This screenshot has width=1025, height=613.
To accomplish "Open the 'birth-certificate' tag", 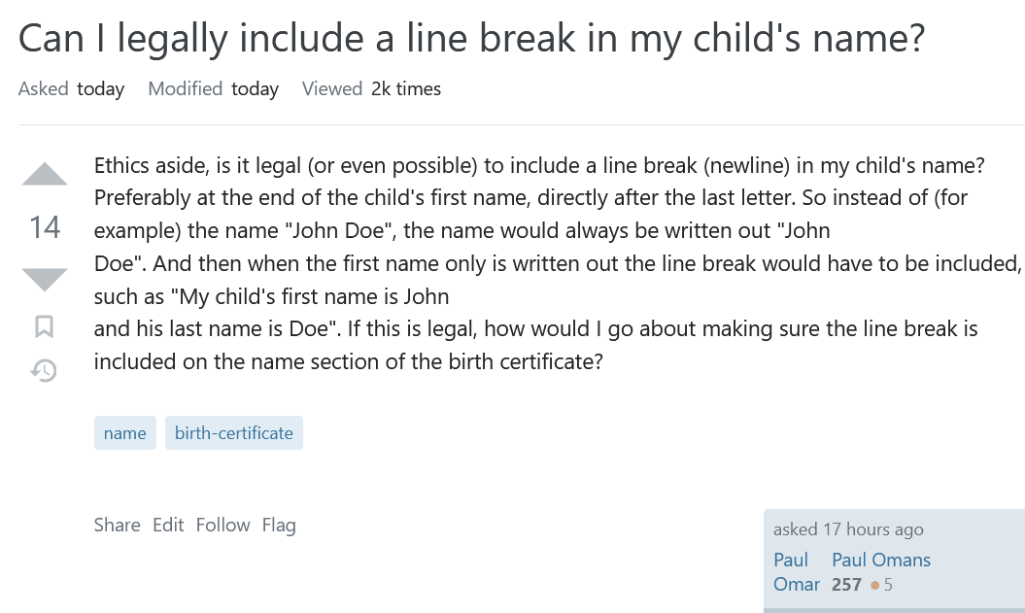I will click(x=233, y=433).
